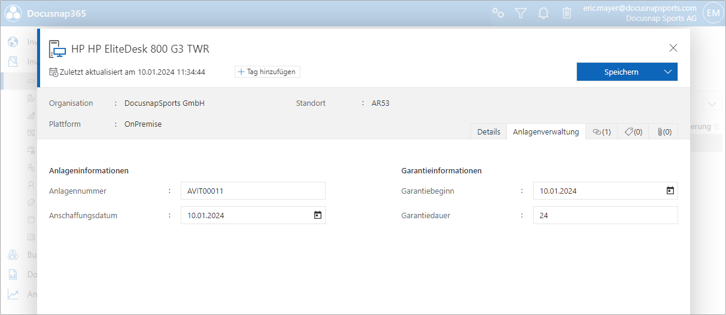Click the HP HP EliteDesk 800 G3 TWR title

pyautogui.click(x=140, y=49)
